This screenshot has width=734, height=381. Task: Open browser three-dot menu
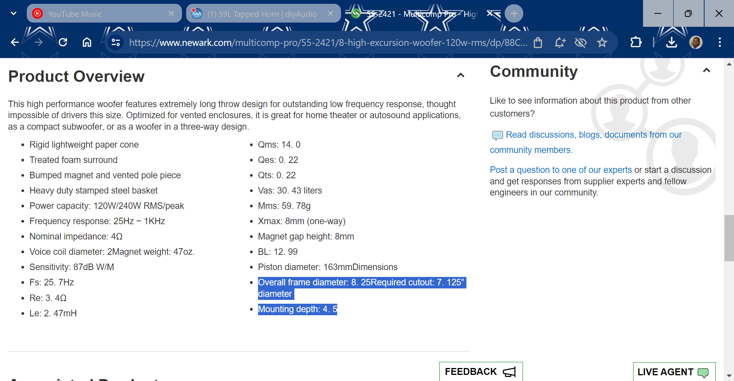[x=720, y=42]
